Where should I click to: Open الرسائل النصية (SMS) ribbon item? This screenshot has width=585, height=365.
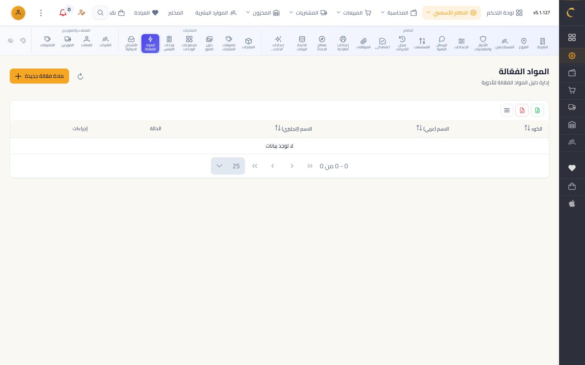click(442, 43)
